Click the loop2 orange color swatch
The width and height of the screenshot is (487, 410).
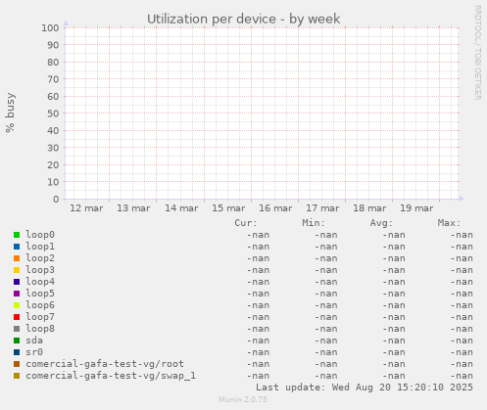pos(17,258)
